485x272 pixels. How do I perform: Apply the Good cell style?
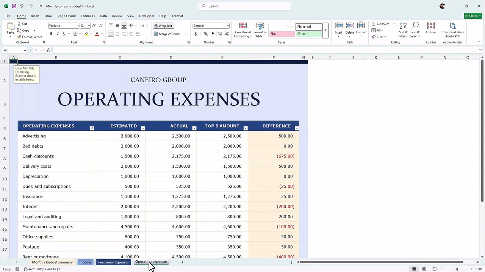[x=308, y=34]
